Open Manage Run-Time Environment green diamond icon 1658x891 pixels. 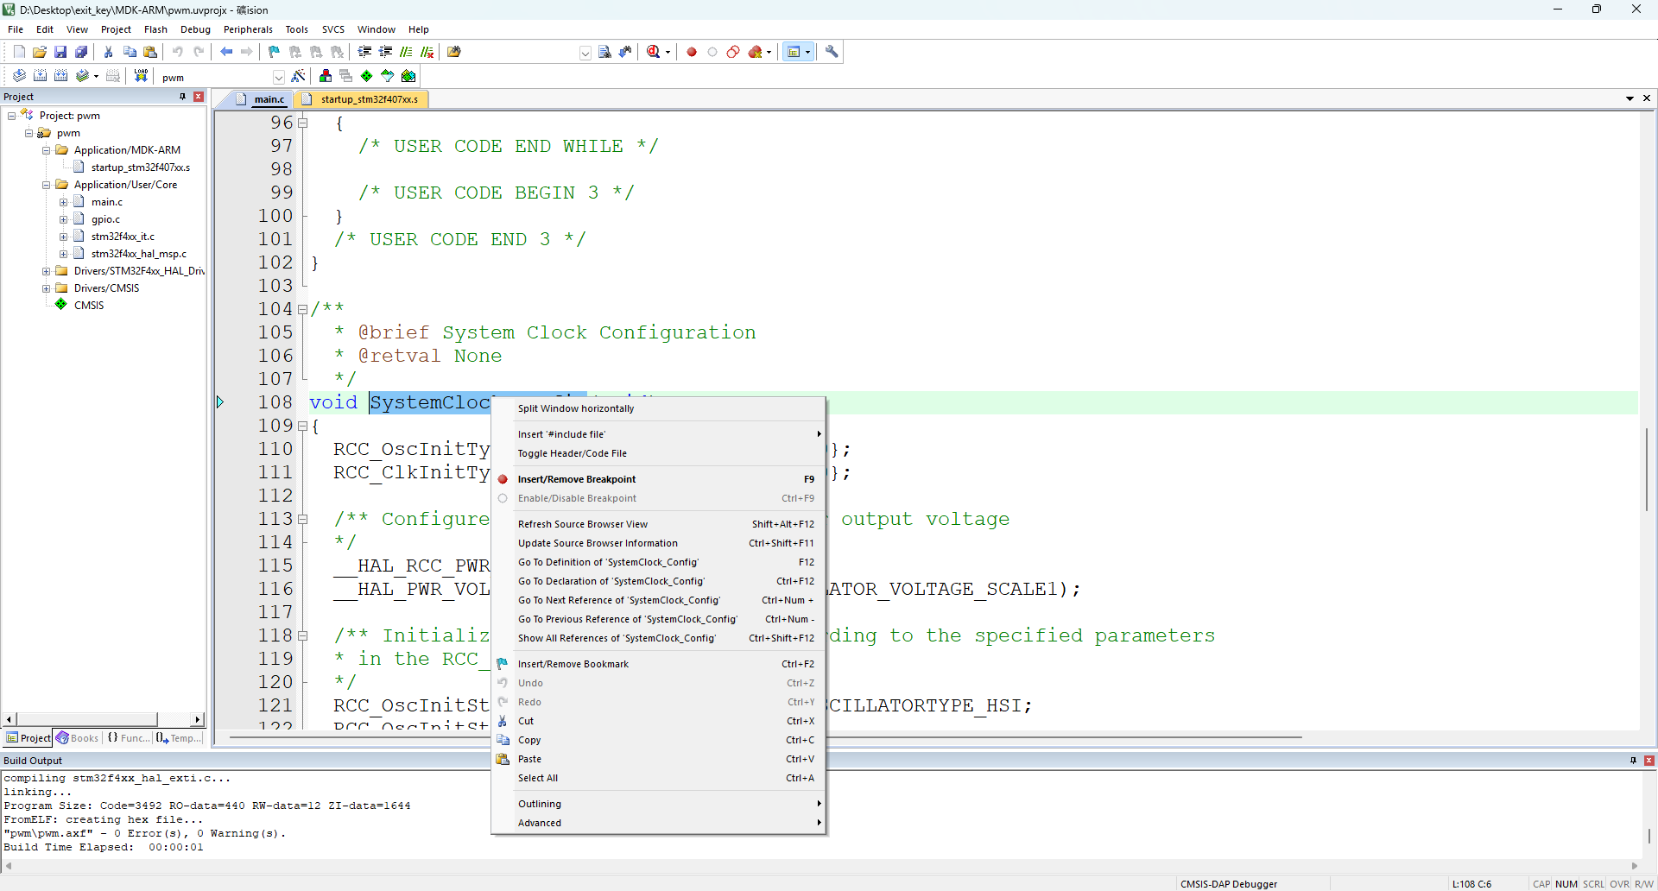367,76
